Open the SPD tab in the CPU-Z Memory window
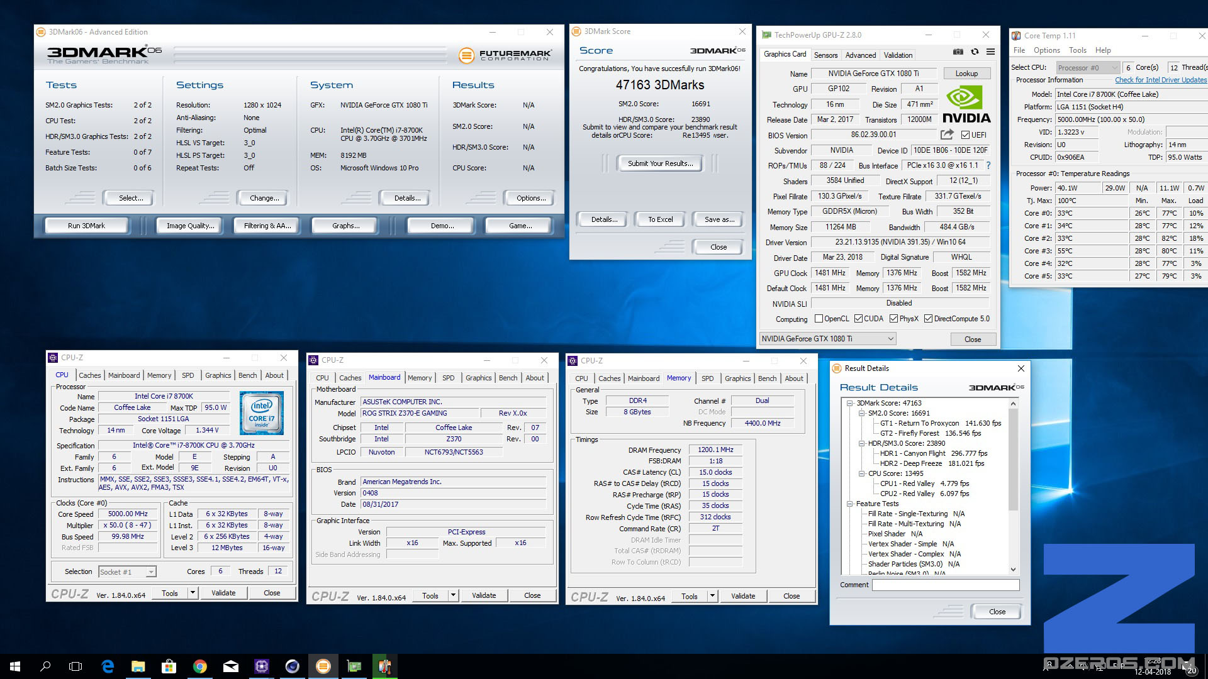 click(x=707, y=378)
